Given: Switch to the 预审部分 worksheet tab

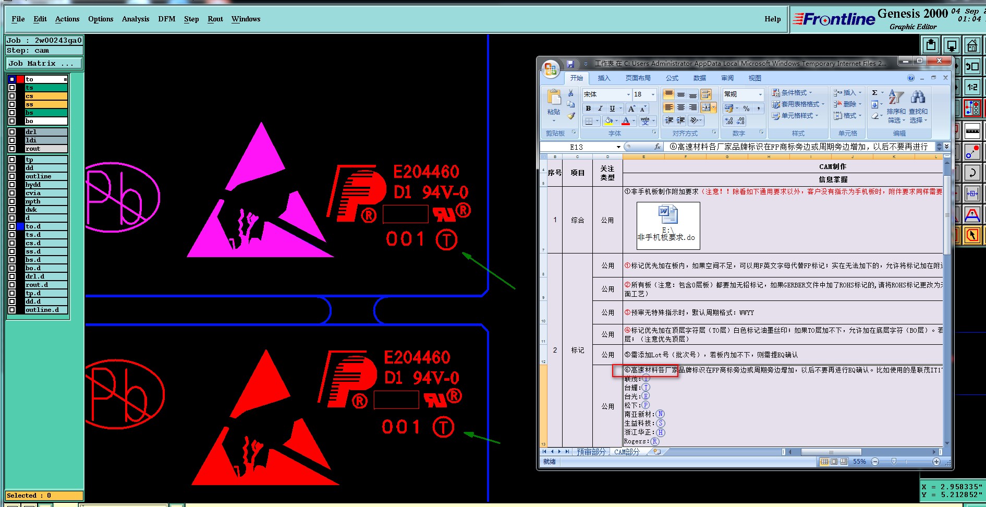Looking at the screenshot, I should (591, 452).
